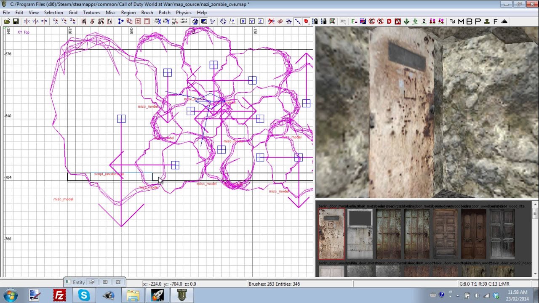
Task: Click the Tu toolbar icon
Action: (x=453, y=21)
